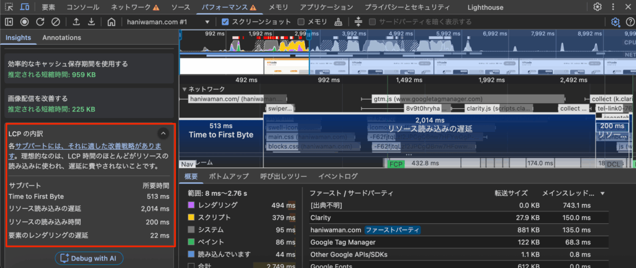This screenshot has width=636, height=268.
Task: Click the record performance profile button
Action: point(24,22)
